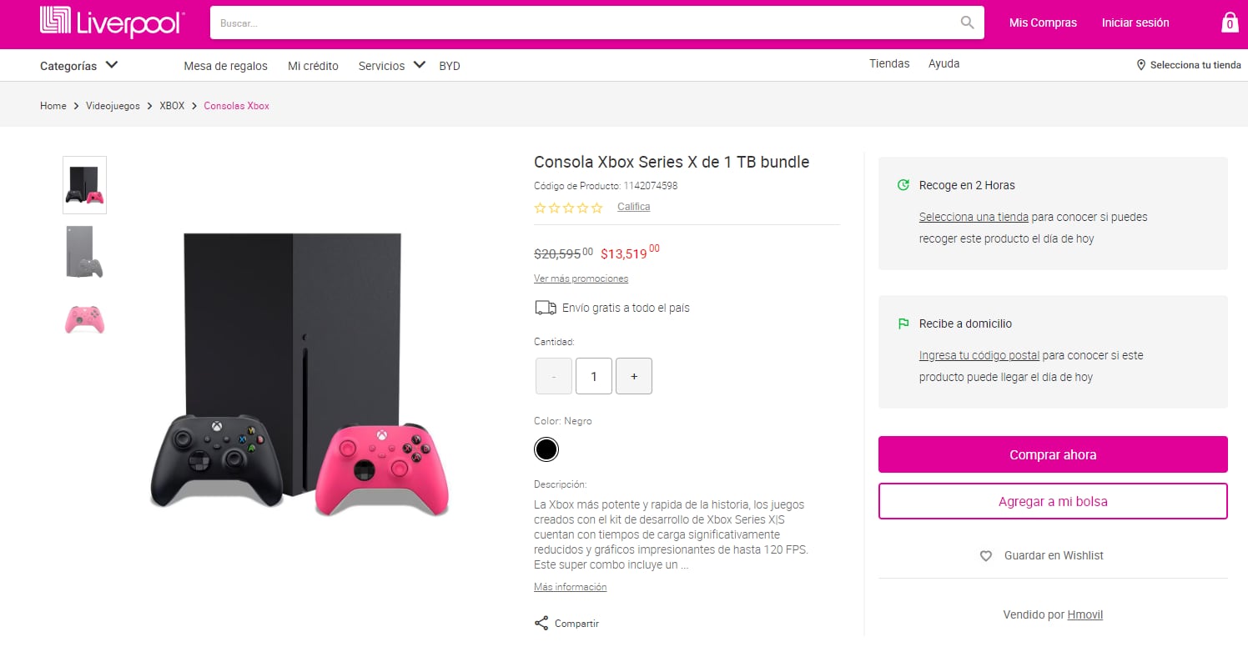Click the free shipping truck icon
The height and width of the screenshot is (662, 1248).
pyautogui.click(x=545, y=308)
